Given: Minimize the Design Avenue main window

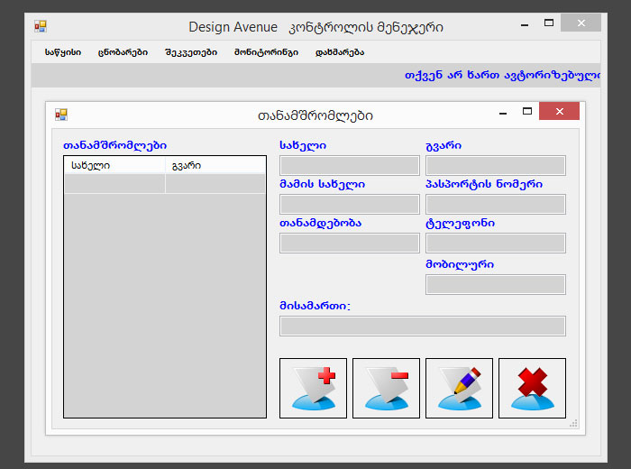Looking at the screenshot, I should [x=525, y=24].
